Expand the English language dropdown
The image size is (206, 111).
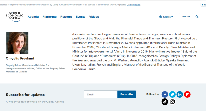(168, 17)
